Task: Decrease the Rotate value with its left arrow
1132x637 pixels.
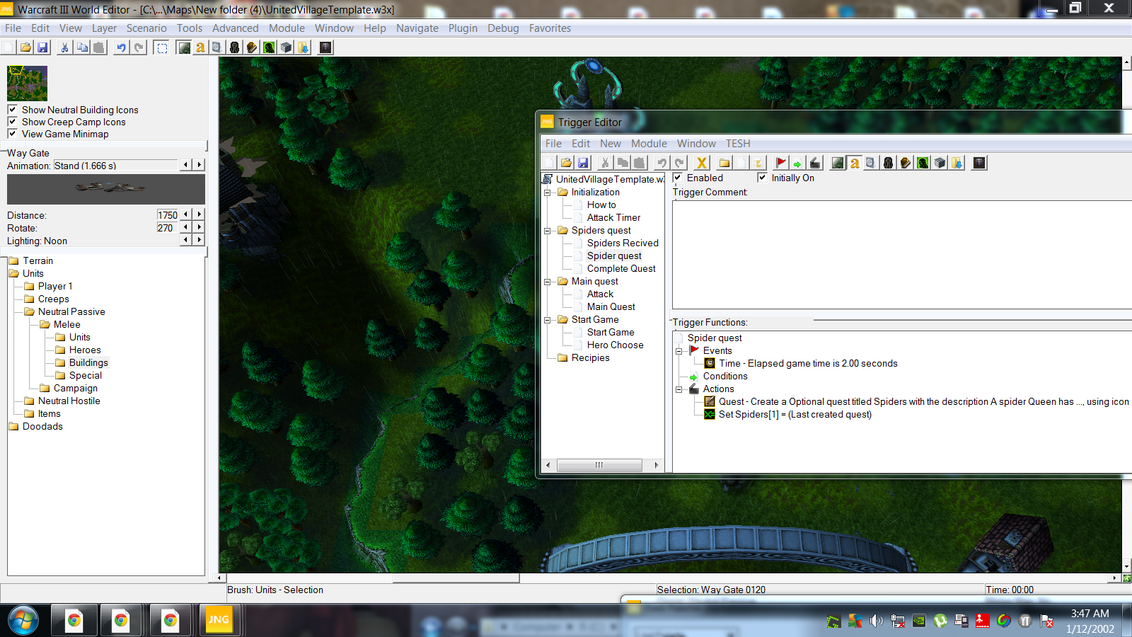Action: tap(185, 227)
